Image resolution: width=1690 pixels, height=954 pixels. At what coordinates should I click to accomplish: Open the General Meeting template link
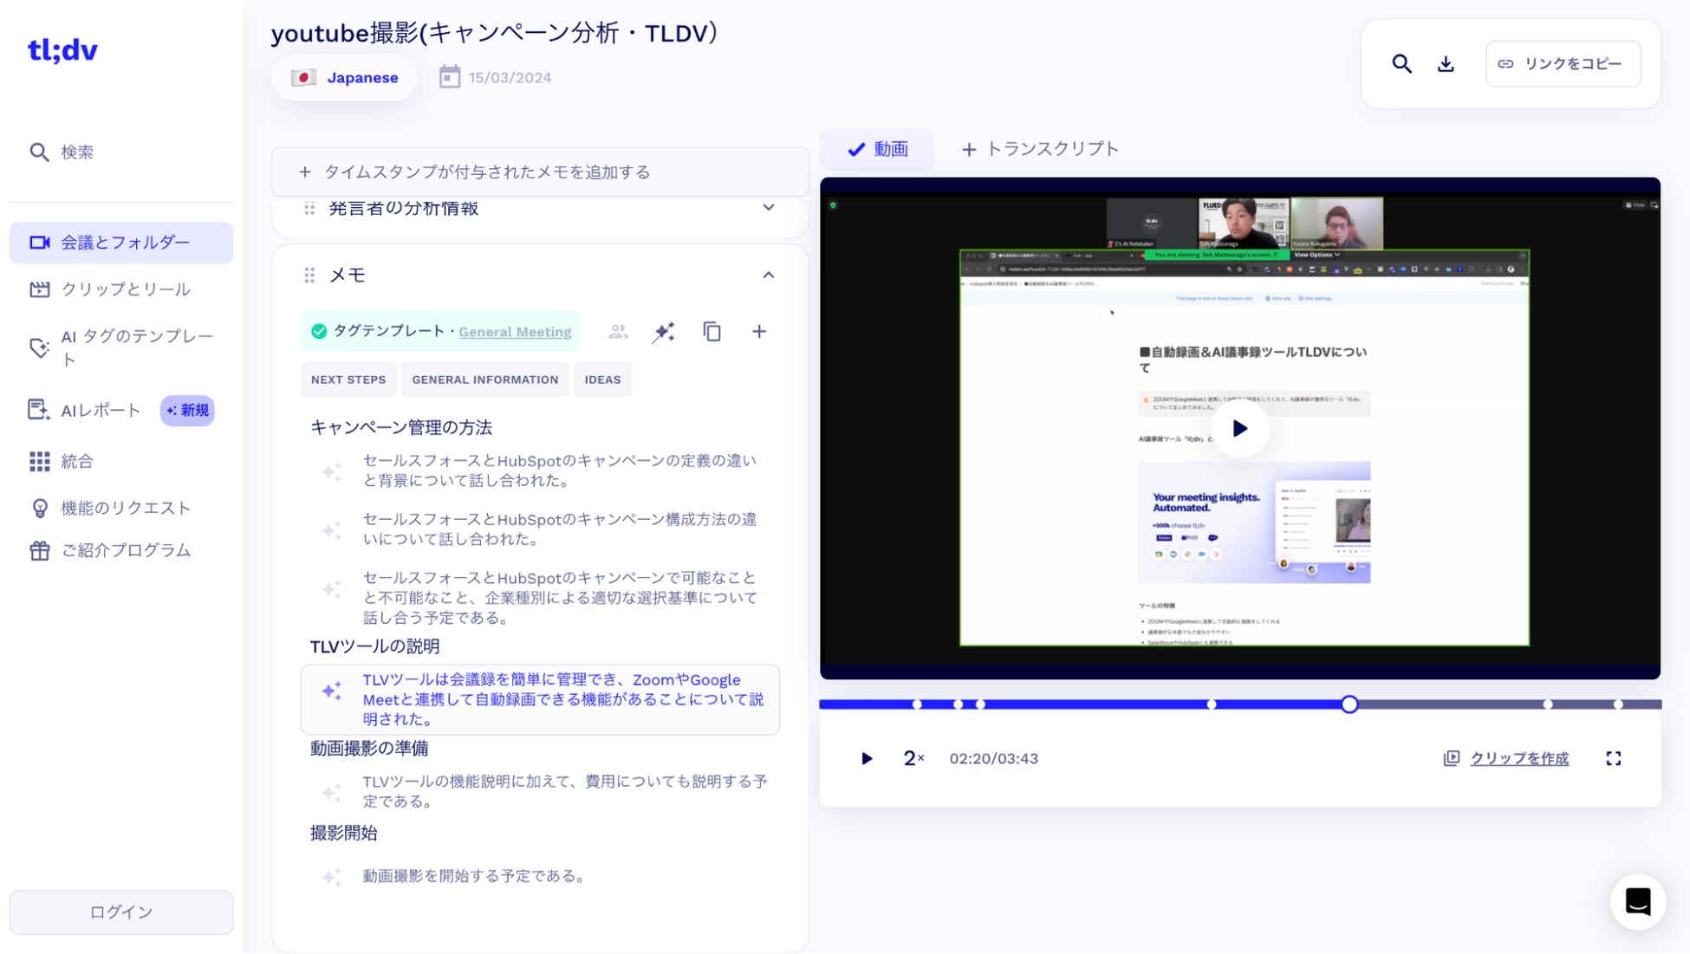coord(515,332)
